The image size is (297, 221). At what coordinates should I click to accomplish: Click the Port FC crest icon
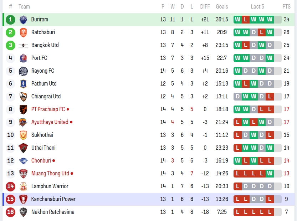[x=23, y=58]
